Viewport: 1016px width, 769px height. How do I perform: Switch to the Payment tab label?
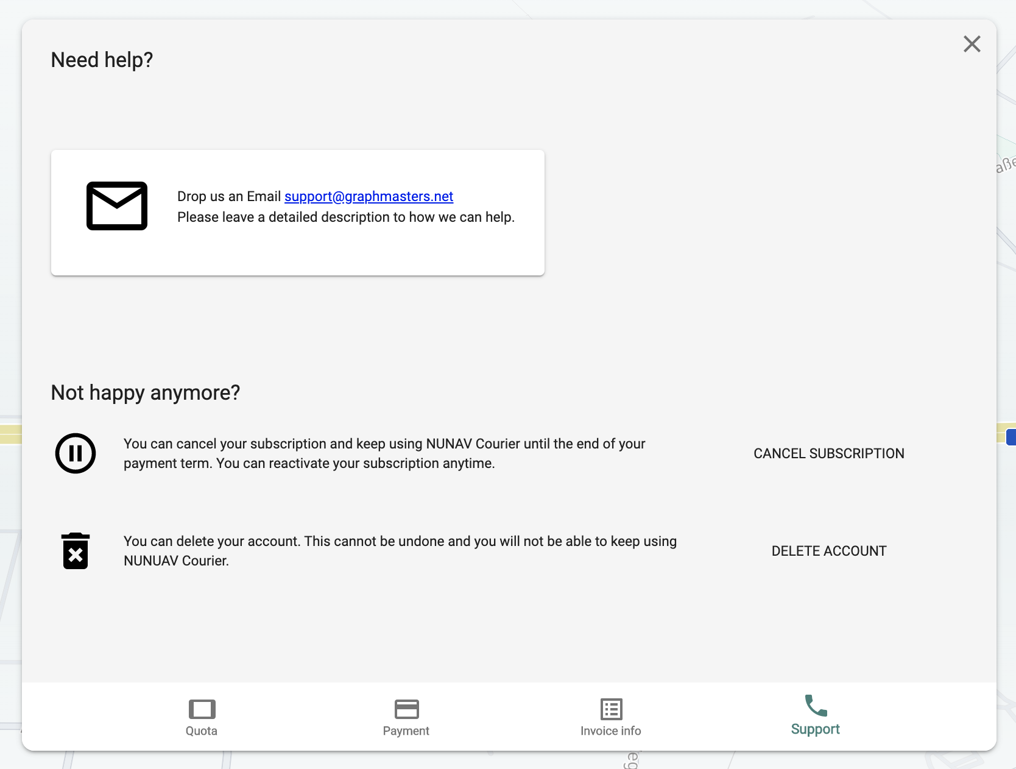406,731
